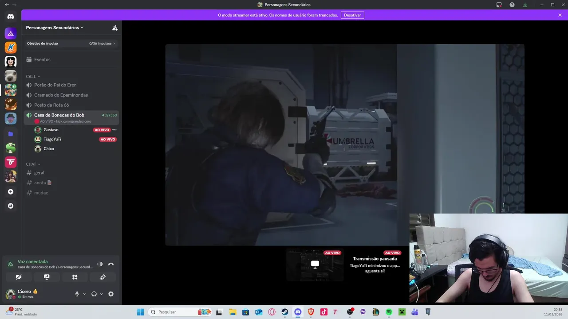This screenshot has width=568, height=319.
Task: Open Steam from the taskbar
Action: coord(285,312)
